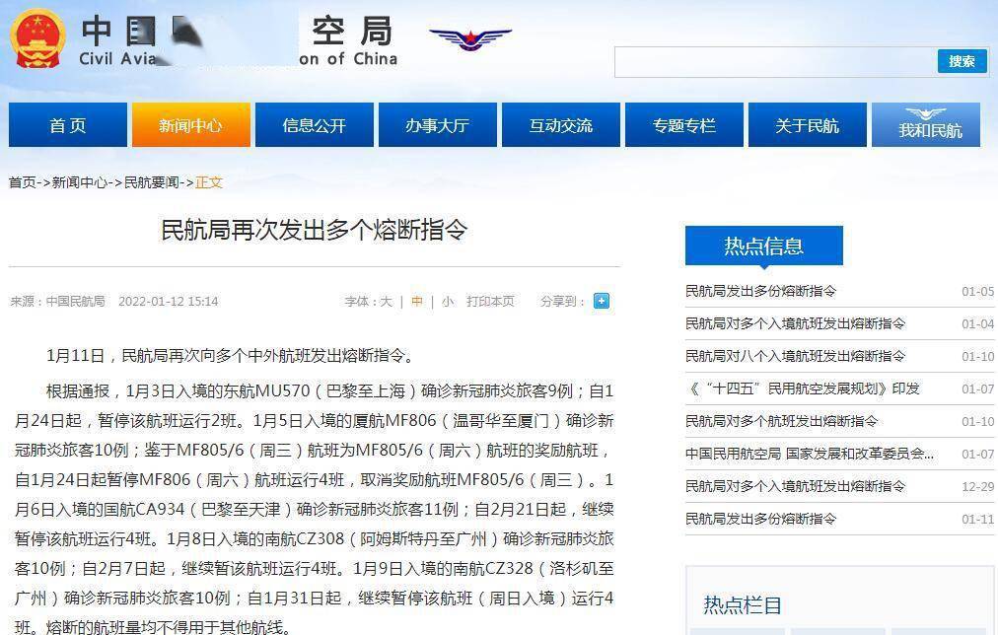Open 民航局对多个入境航班发出熔断指令 dated 01-04
This screenshot has height=635, width=998.
pyautogui.click(x=795, y=323)
